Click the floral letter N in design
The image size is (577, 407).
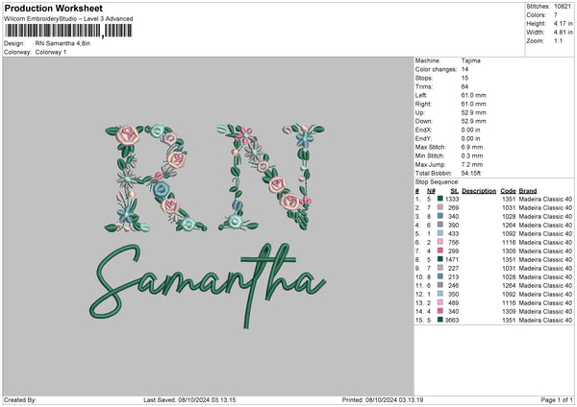270,176
